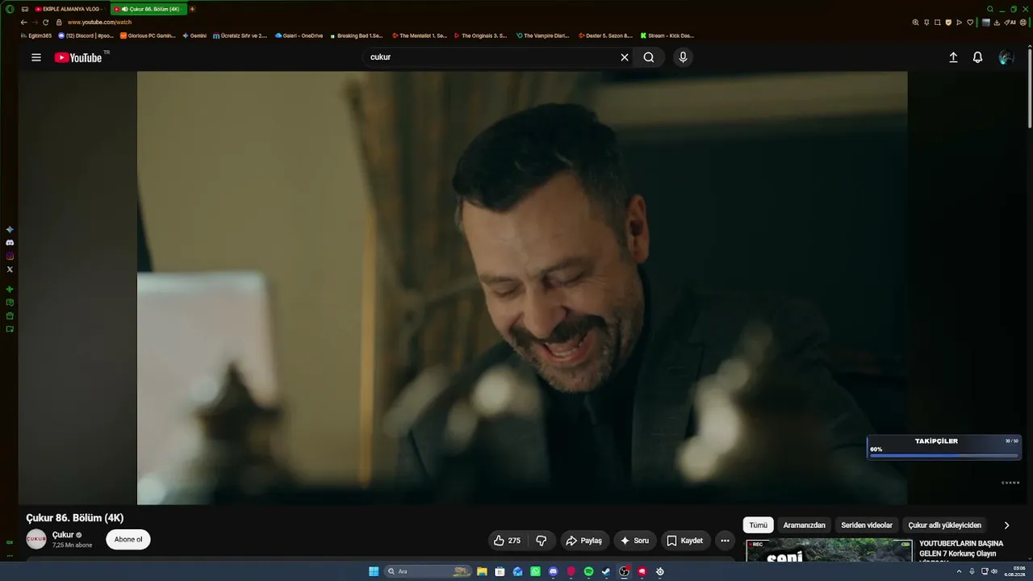
Task: Open the Egitim365 bookmark
Action: [x=36, y=36]
